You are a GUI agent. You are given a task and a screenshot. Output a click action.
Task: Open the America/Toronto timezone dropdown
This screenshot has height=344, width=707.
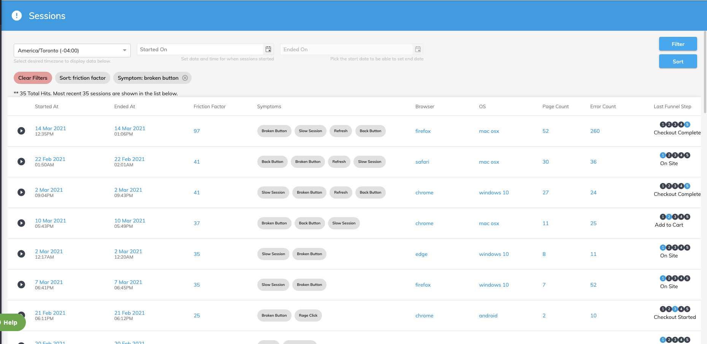point(72,50)
